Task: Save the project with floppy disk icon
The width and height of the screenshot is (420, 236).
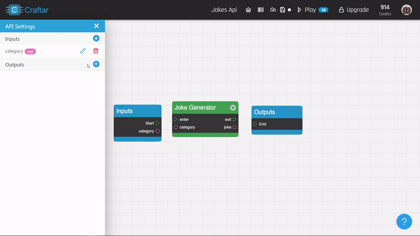Action: [x=282, y=10]
